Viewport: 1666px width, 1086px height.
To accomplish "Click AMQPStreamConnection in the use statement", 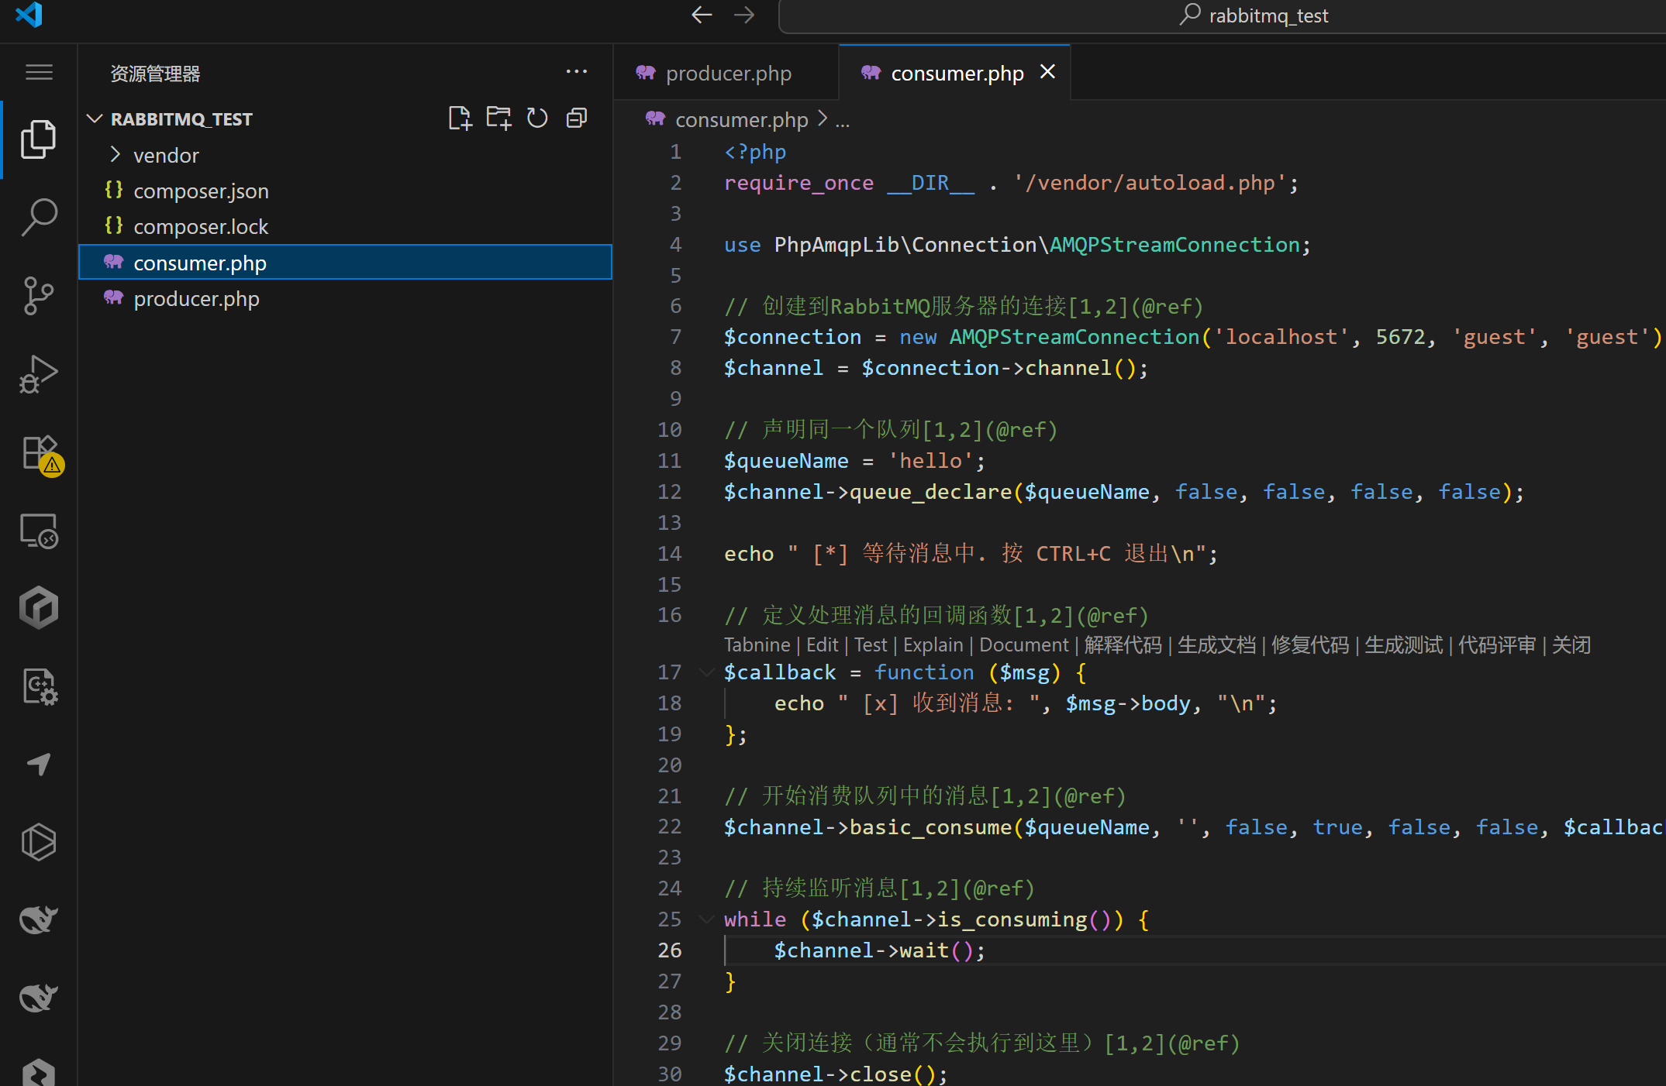I will 1174,245.
